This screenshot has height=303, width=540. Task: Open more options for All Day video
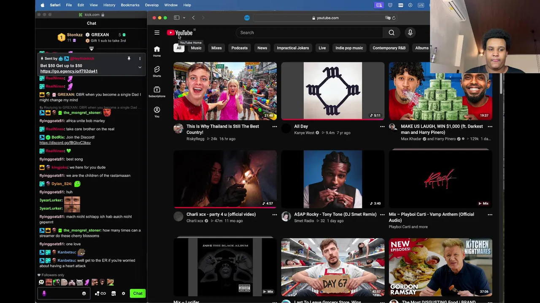click(382, 126)
